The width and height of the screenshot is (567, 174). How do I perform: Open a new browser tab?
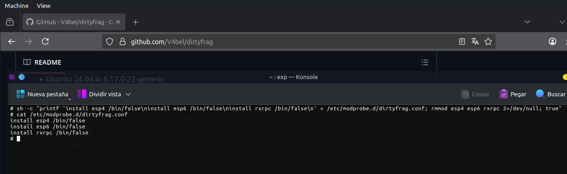pyautogui.click(x=136, y=22)
